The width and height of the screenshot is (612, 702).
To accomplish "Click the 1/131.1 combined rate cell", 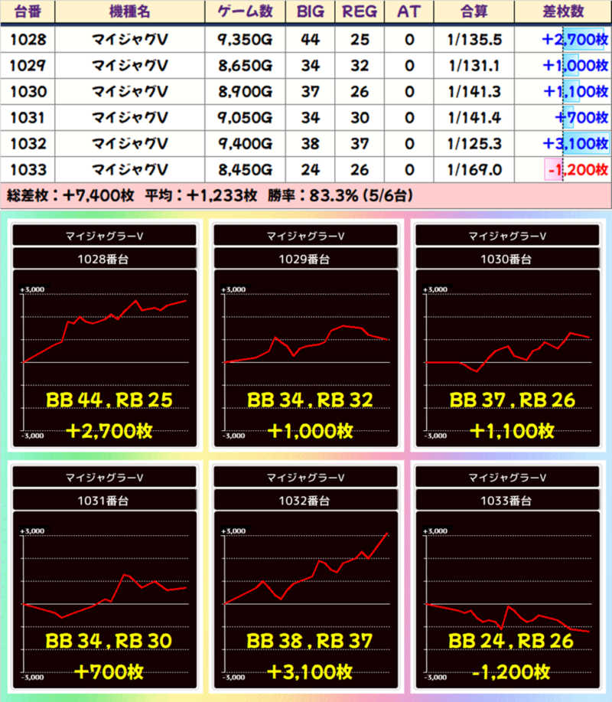I will click(x=474, y=65).
